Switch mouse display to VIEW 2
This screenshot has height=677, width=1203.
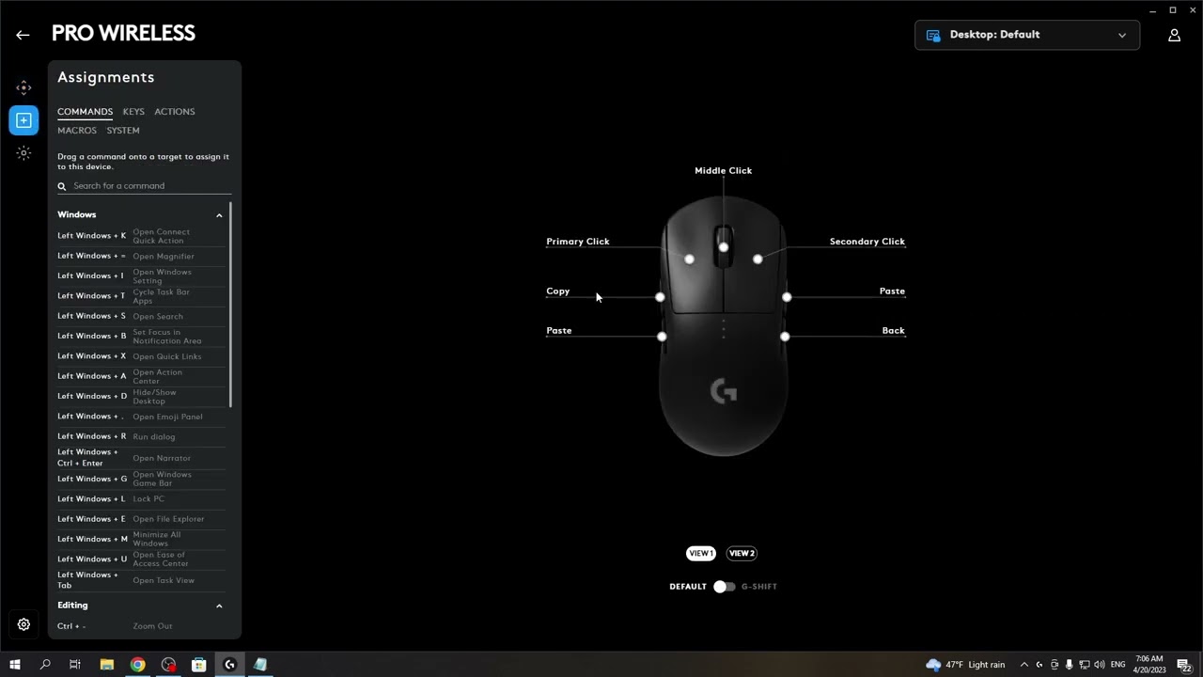pyautogui.click(x=742, y=554)
